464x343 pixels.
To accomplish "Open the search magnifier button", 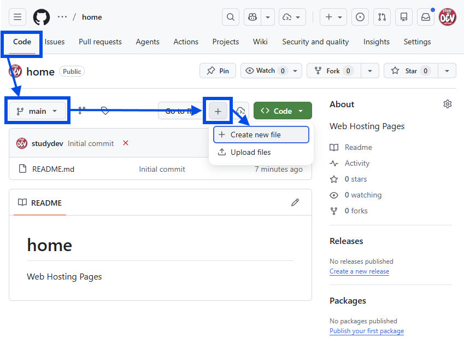I will tap(231, 17).
